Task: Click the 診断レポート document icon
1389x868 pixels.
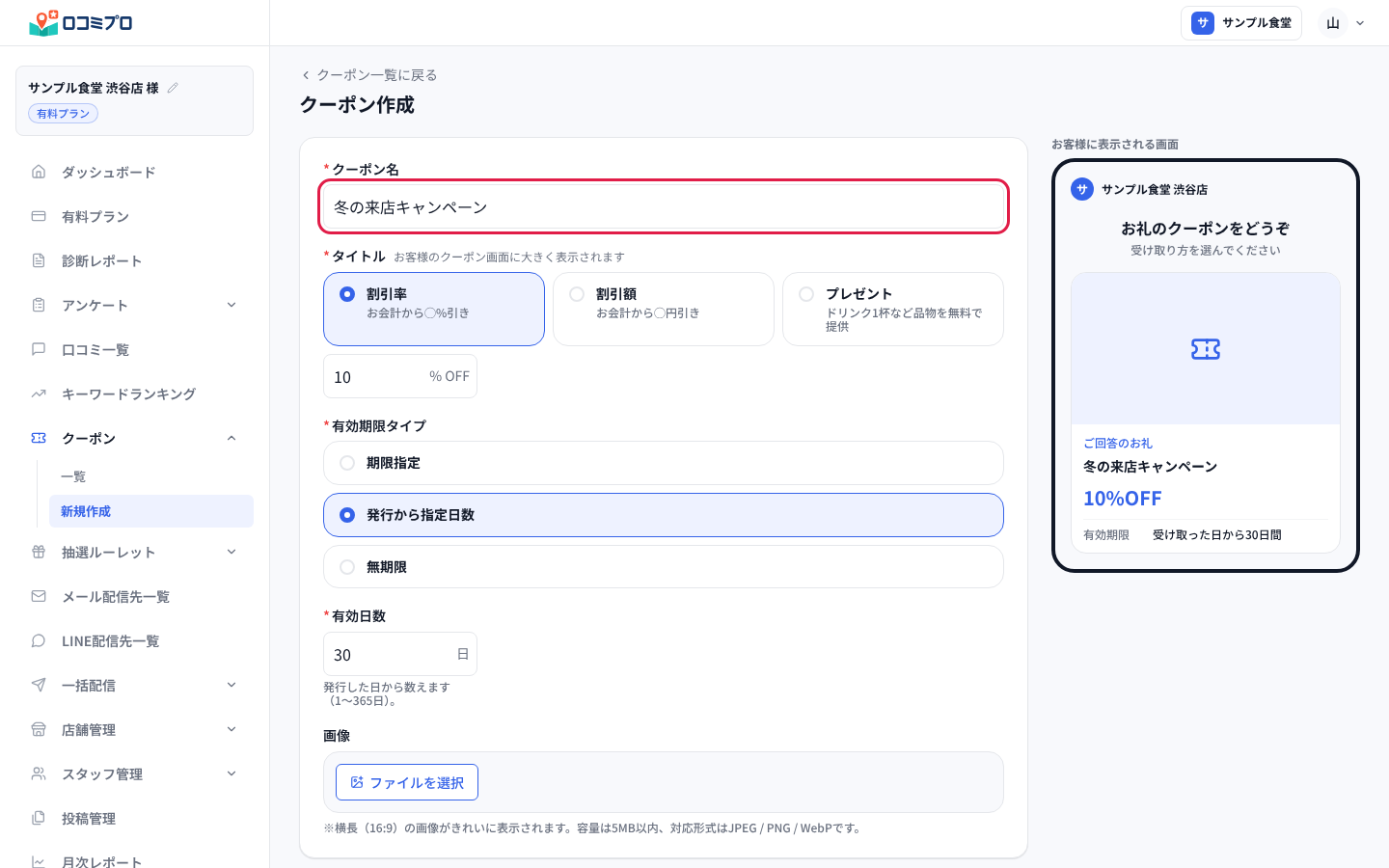Action: point(39,260)
